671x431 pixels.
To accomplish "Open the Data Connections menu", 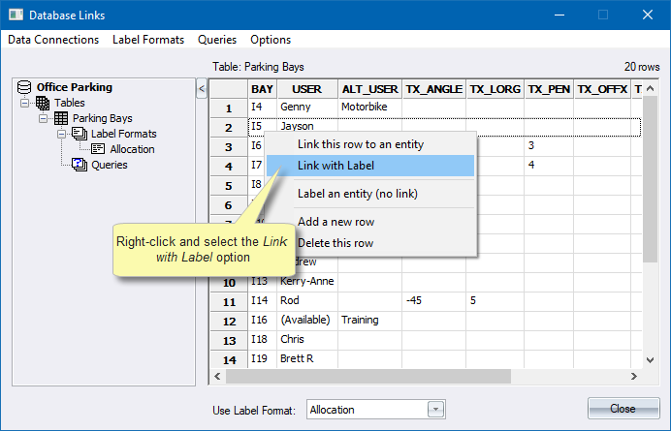I will (53, 40).
